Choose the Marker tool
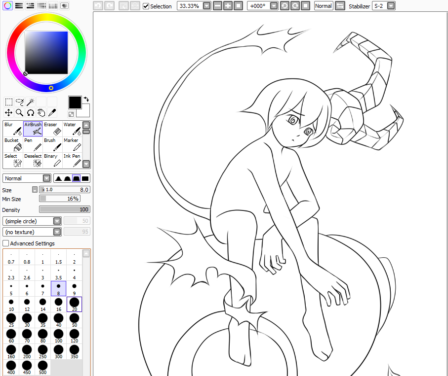This screenshot has width=448, height=376. tap(72, 144)
